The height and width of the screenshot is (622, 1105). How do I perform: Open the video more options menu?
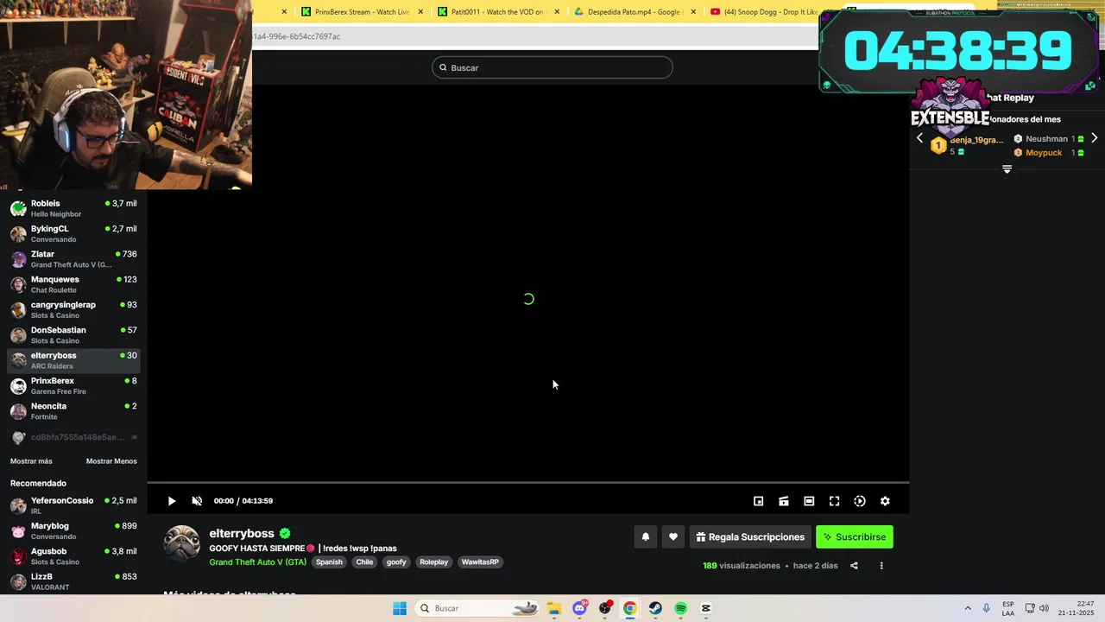pyautogui.click(x=881, y=566)
